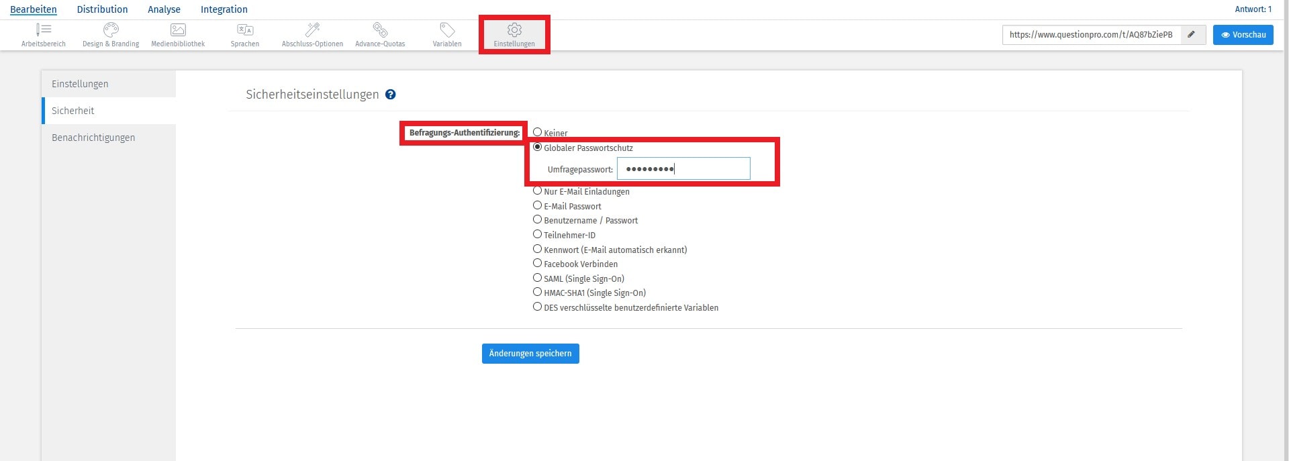The image size is (1289, 461).
Task: Select Nur E-Mail Einladungen option
Action: [537, 191]
